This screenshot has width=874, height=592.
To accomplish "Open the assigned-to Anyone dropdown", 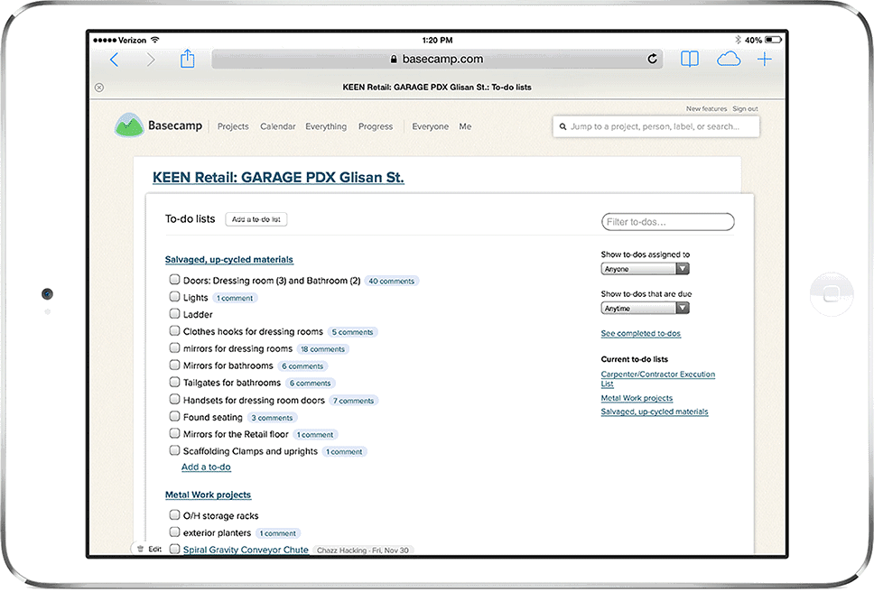I will (x=645, y=269).
